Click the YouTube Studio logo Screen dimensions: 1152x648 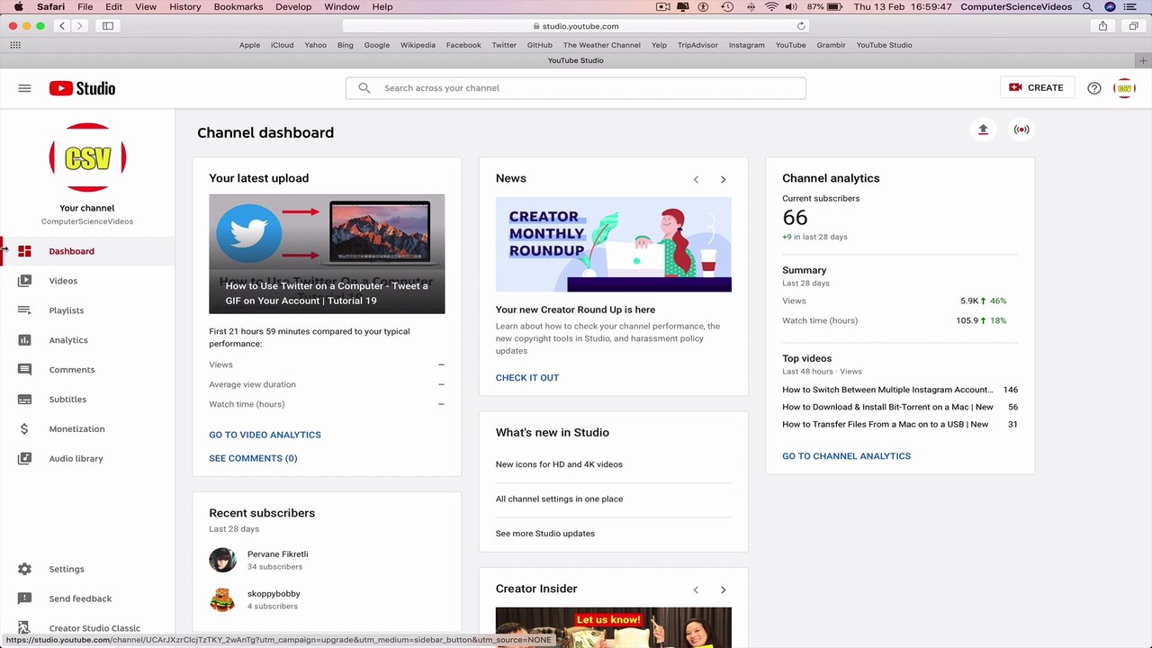click(82, 88)
